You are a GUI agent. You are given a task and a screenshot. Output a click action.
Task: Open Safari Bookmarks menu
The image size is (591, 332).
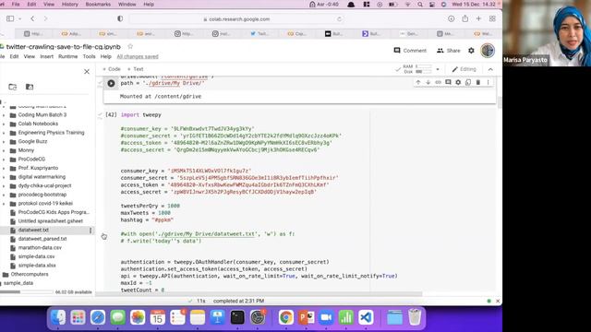99,5
